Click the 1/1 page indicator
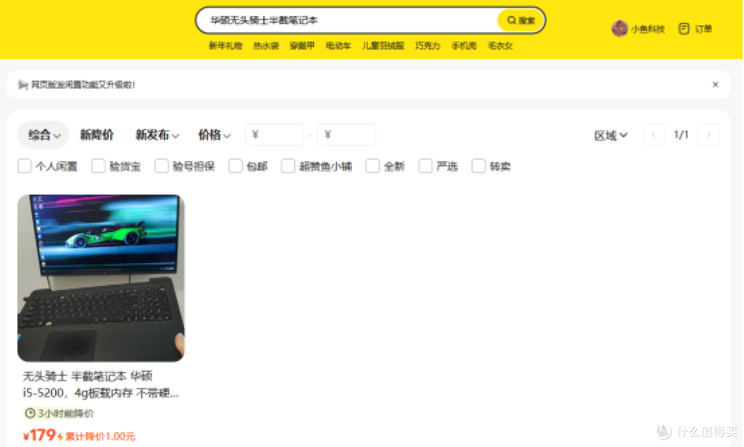The width and height of the screenshot is (744, 447). [681, 135]
